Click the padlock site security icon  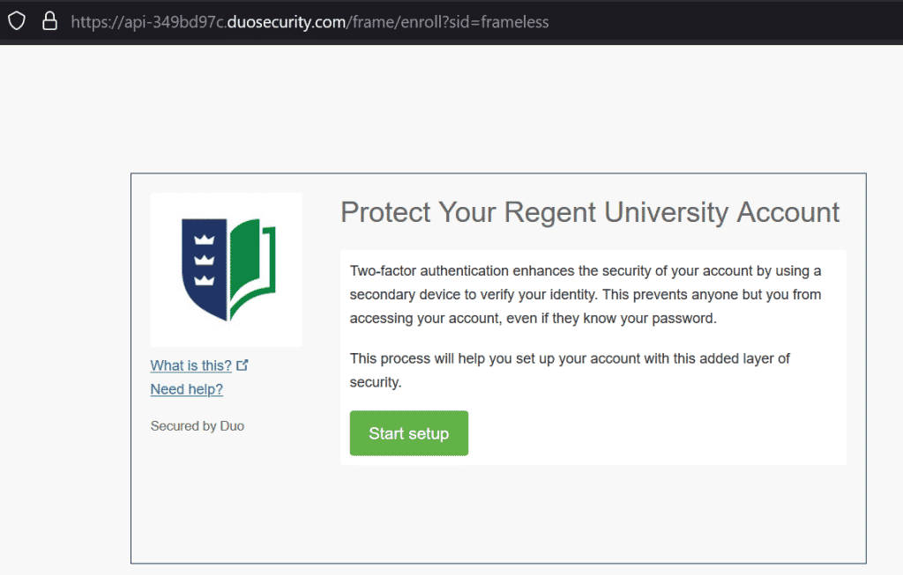pos(49,21)
